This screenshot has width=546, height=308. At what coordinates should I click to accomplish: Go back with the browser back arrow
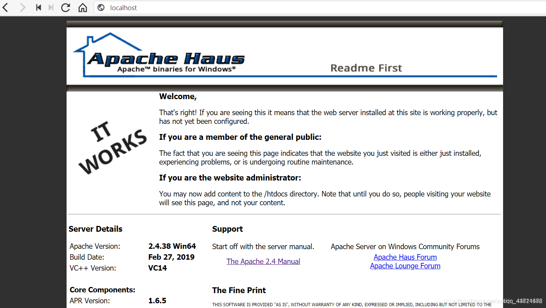coord(5,7)
